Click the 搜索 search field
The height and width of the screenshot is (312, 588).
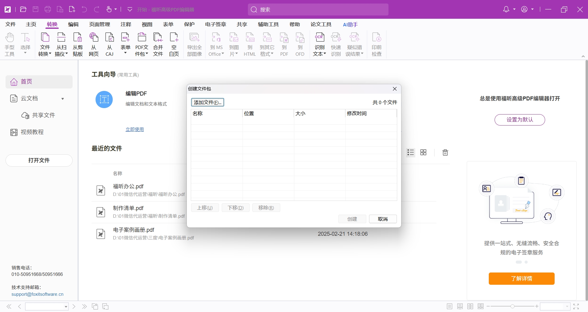coord(318,9)
